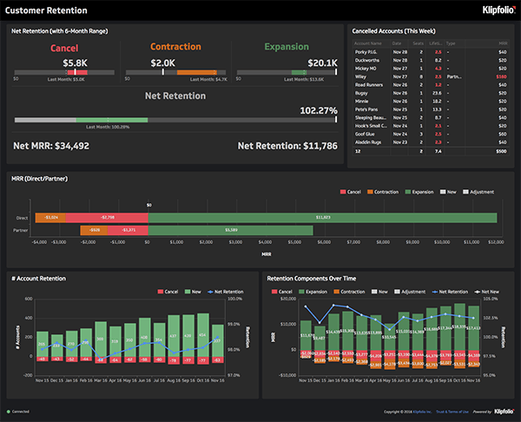Click the red Cancel gauge bar
The width and height of the screenshot is (521, 422).
(x=77, y=72)
